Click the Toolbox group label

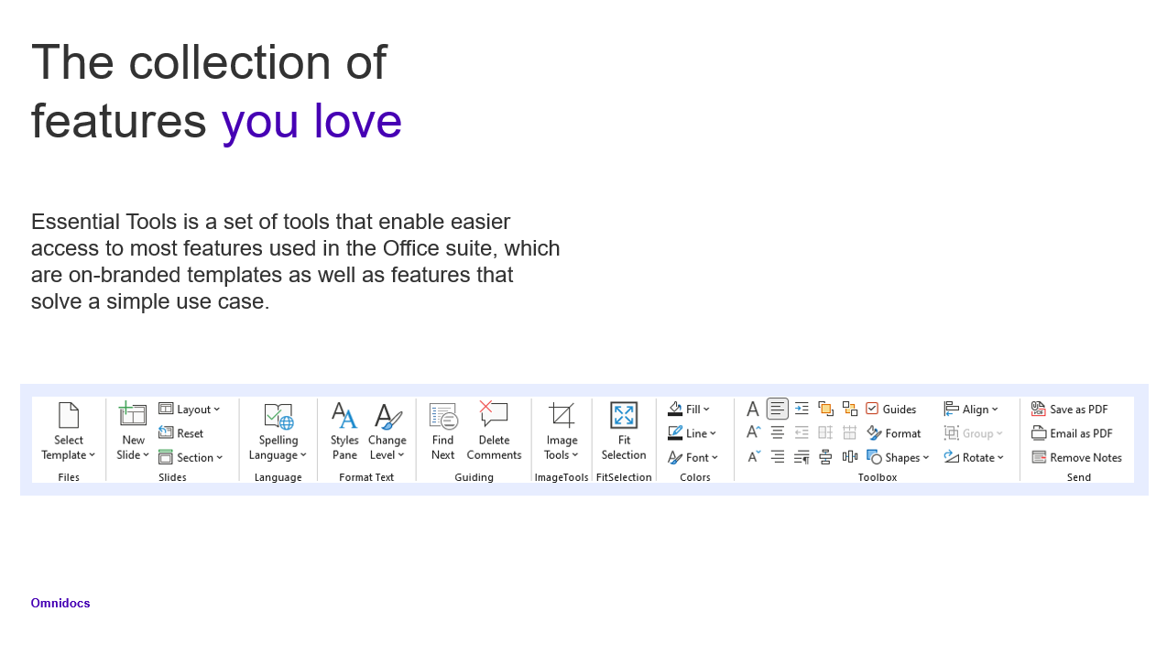point(878,477)
